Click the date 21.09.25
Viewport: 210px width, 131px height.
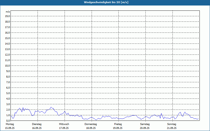[x=172, y=128]
